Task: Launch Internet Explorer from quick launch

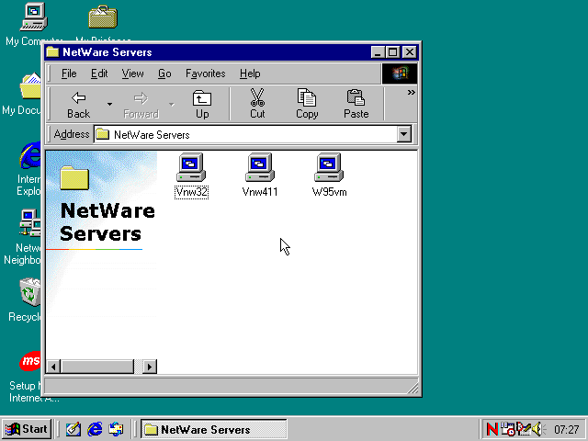Action: 95,429
